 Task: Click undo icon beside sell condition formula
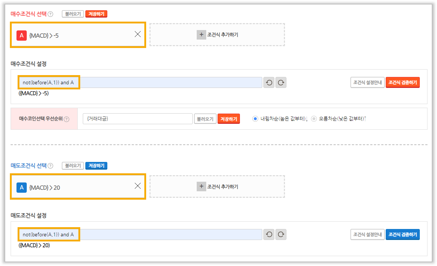click(269, 234)
